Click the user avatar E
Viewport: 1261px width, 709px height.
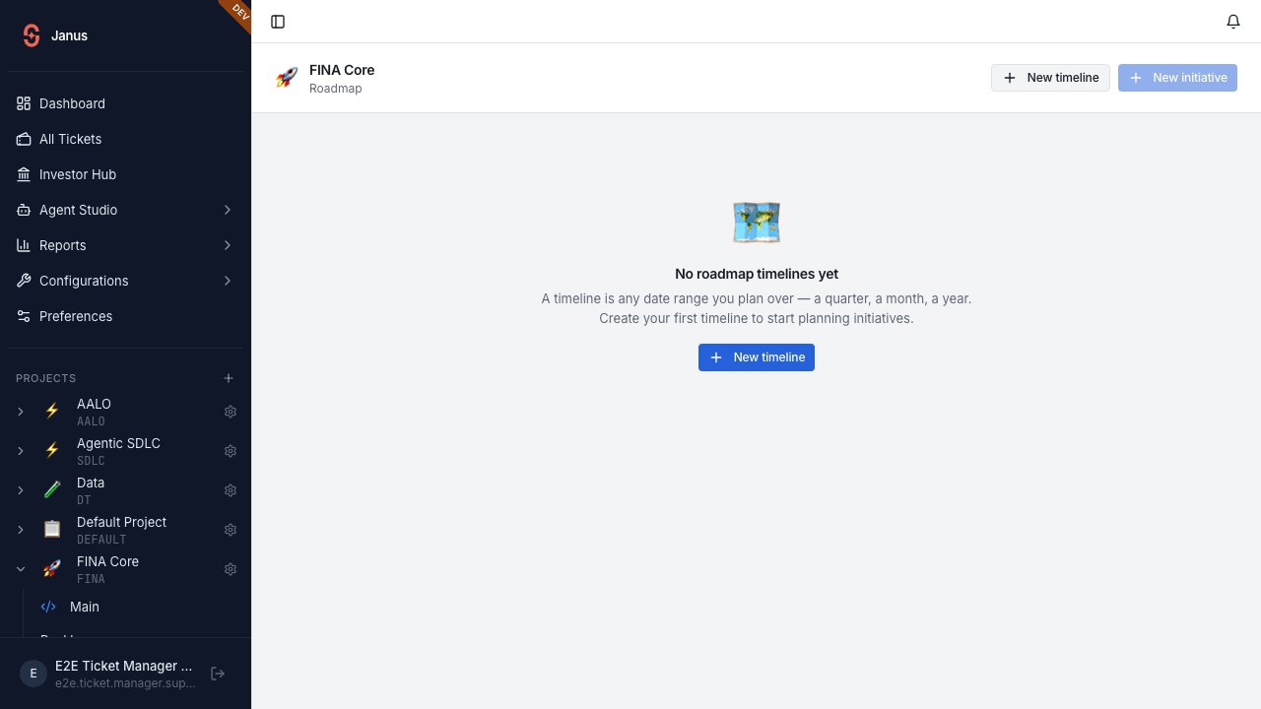33,674
